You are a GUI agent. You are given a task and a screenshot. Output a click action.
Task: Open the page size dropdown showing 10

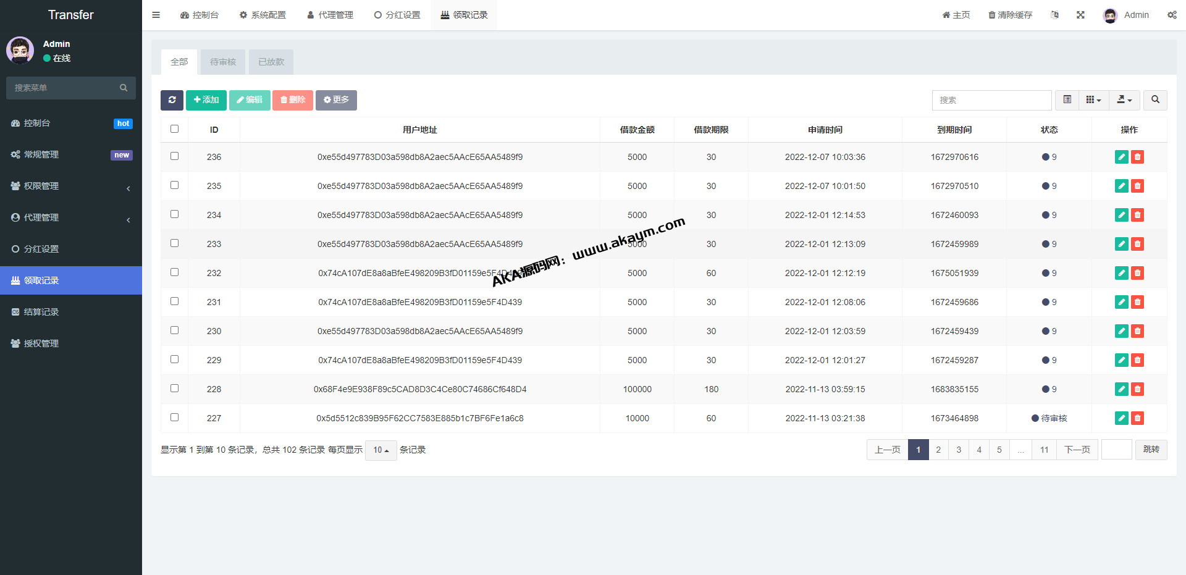[381, 450]
